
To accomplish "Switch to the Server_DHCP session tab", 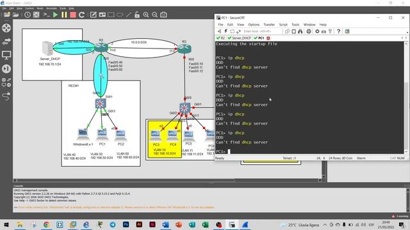I will (239, 38).
